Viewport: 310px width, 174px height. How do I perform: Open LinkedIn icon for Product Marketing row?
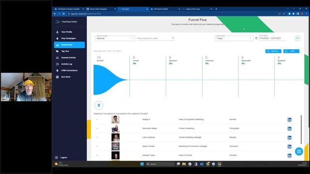[290, 129]
